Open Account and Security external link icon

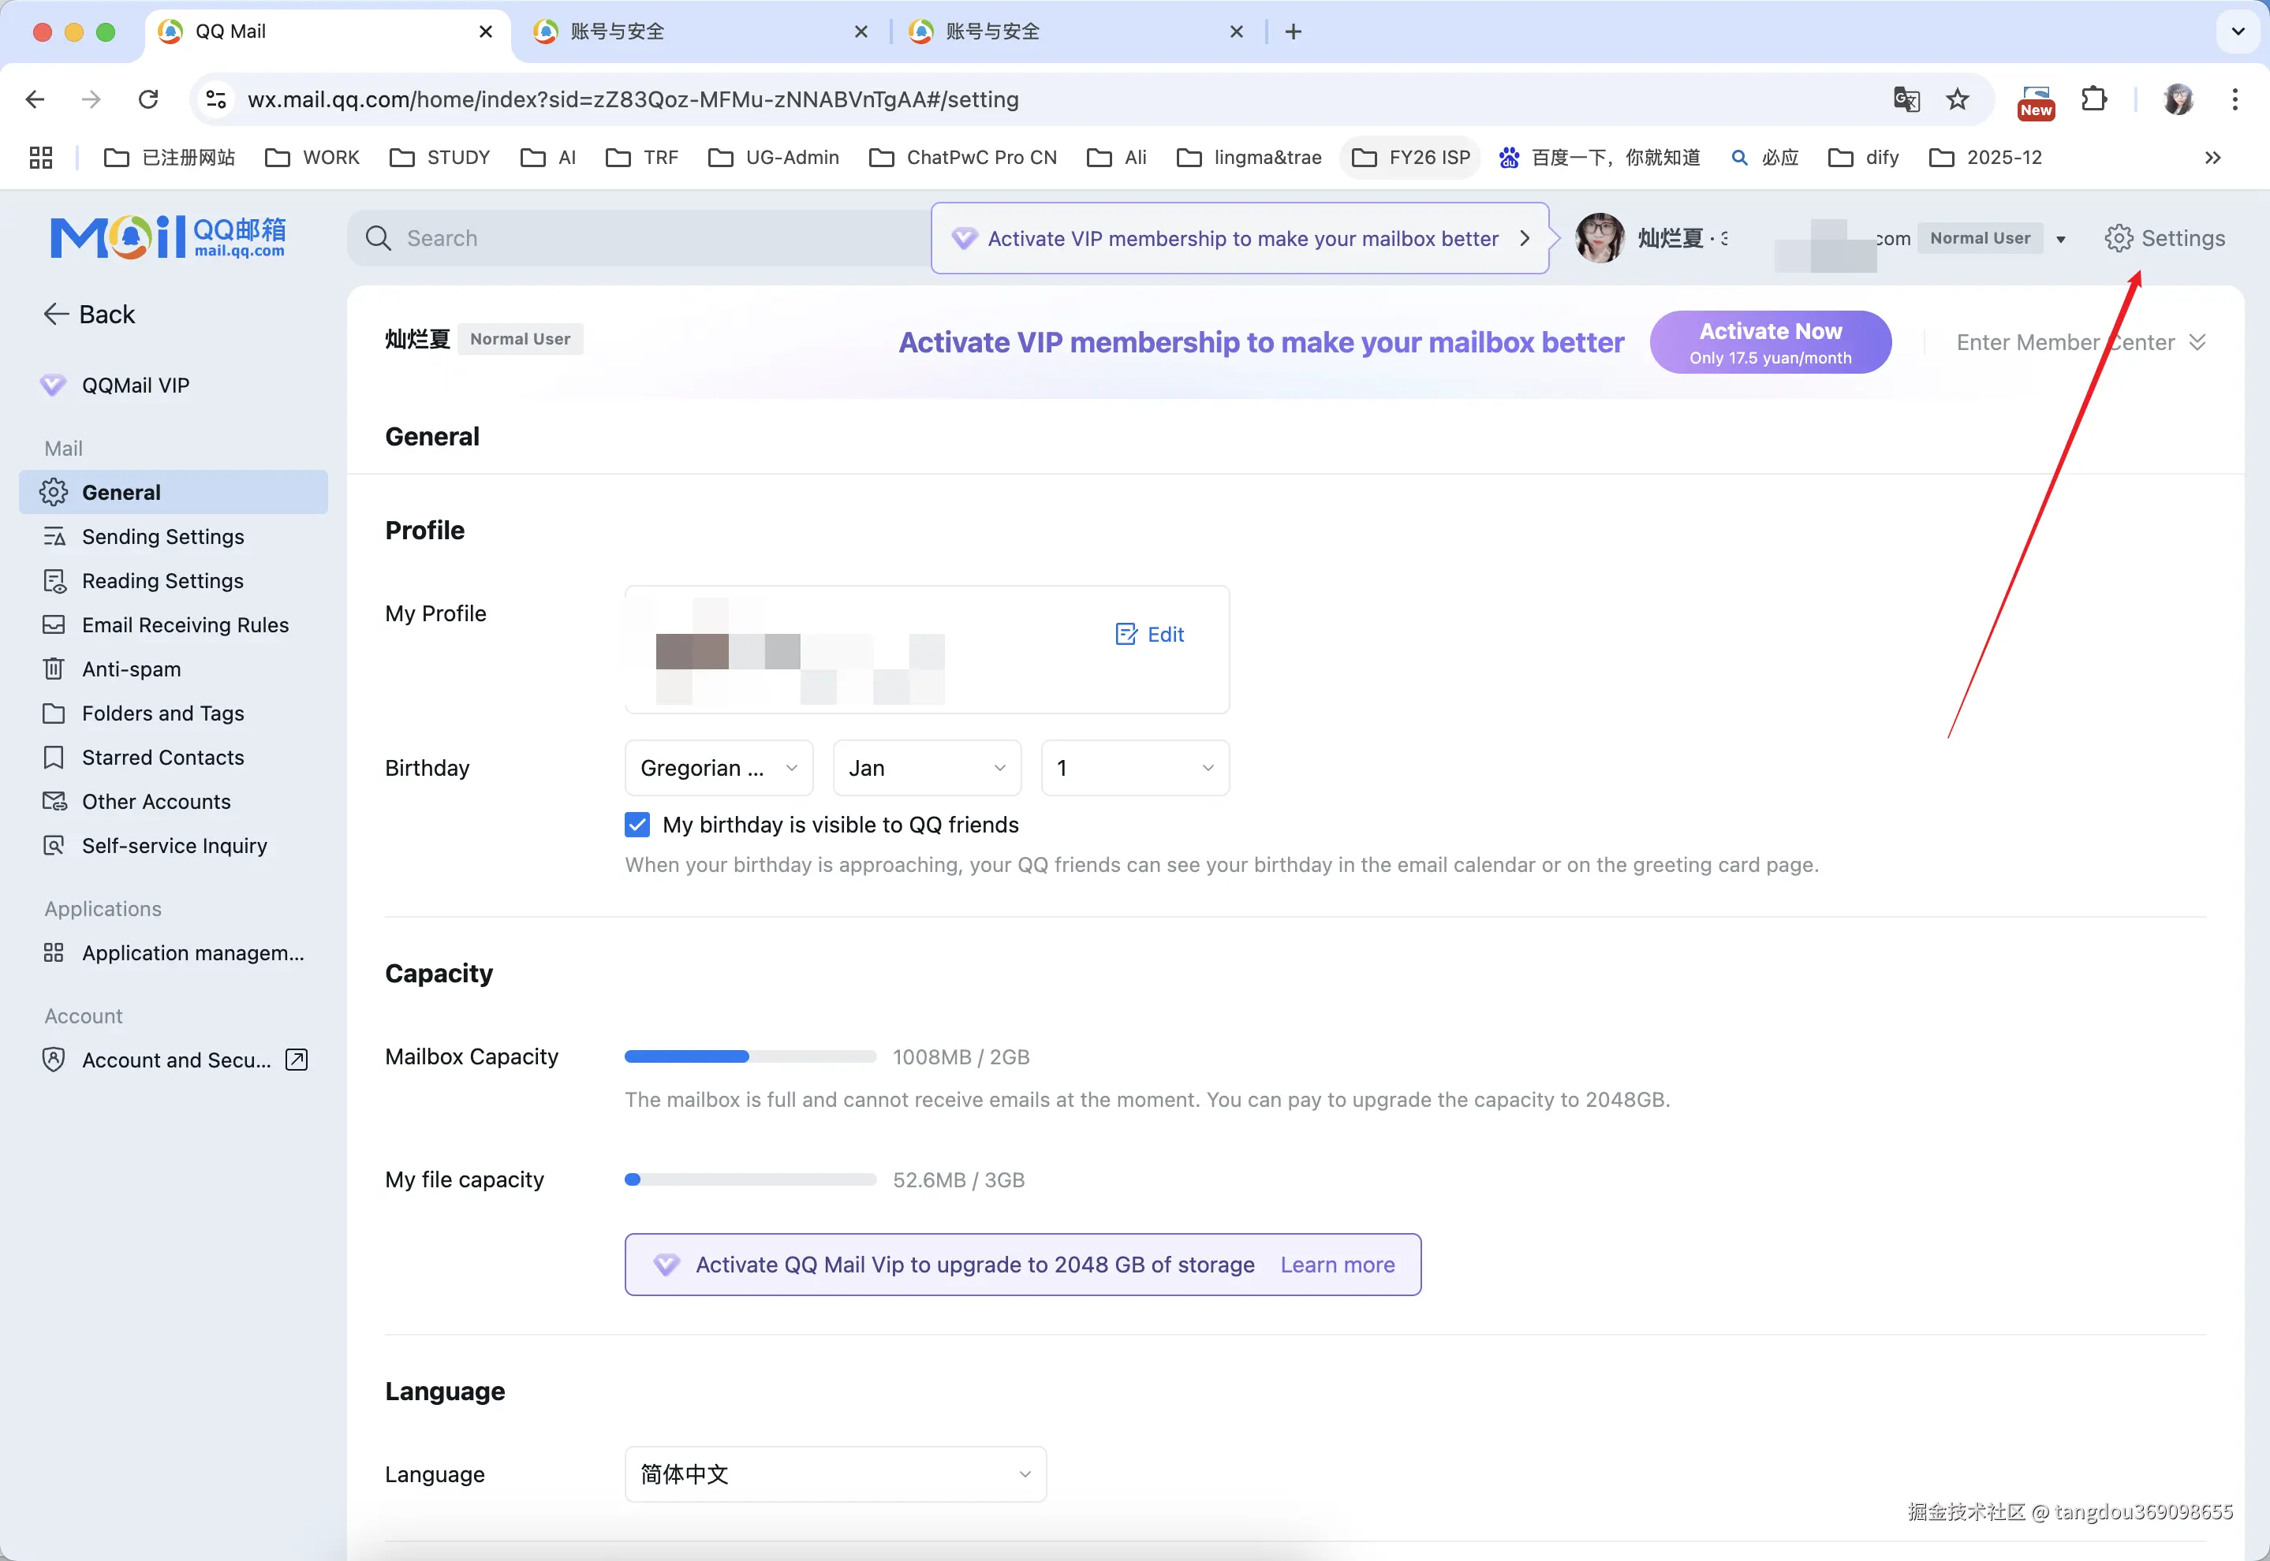coord(297,1060)
